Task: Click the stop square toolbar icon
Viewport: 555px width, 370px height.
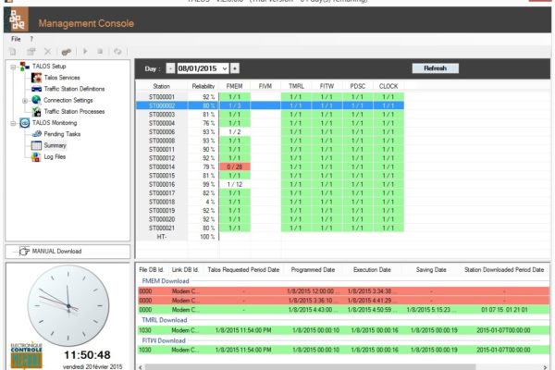Action: click(x=100, y=52)
